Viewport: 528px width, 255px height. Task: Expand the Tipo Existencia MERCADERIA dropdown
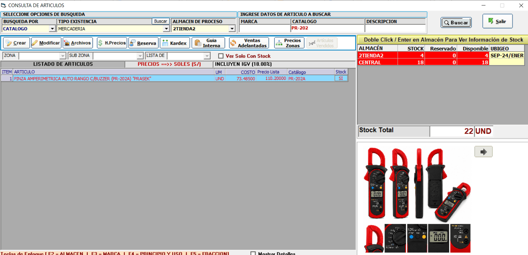(x=166, y=29)
